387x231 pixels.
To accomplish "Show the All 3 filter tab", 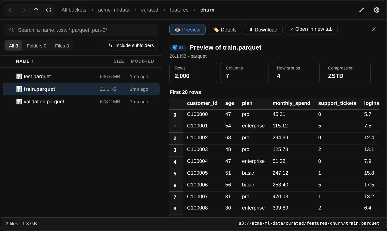I will (x=13, y=46).
